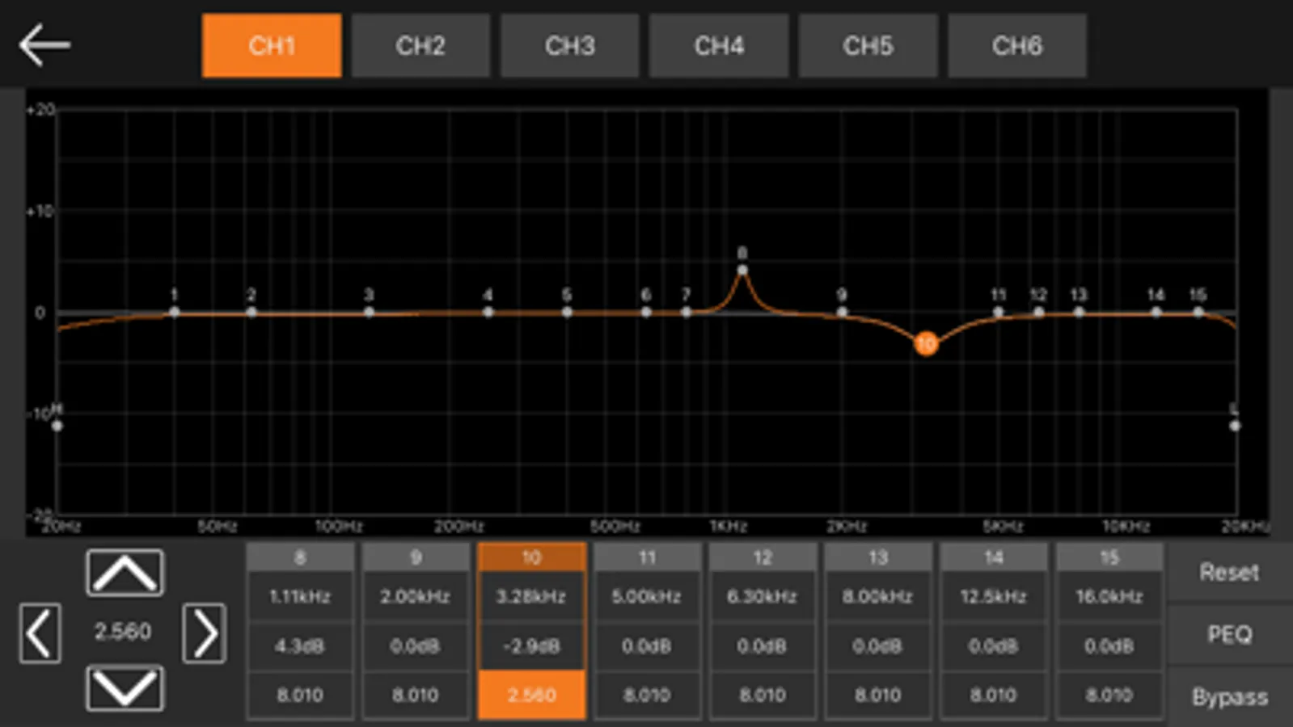1293x727 pixels.
Task: Tap band 11's 0.0dB gain cell
Action: tap(647, 646)
